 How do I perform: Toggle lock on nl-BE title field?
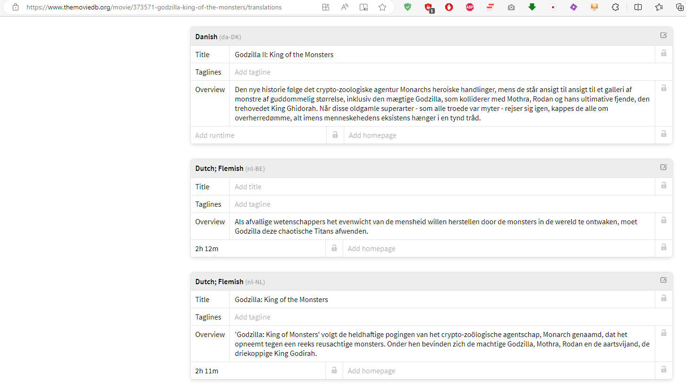coord(664,185)
